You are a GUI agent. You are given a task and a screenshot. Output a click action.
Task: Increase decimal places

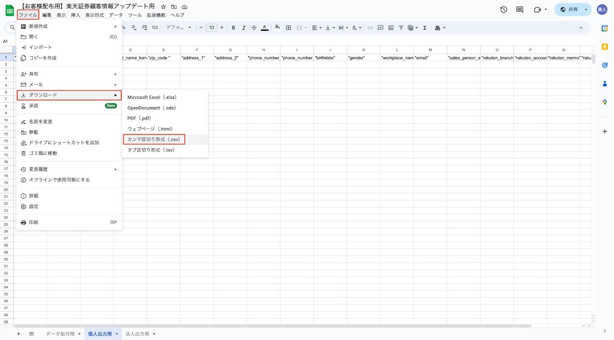144,28
